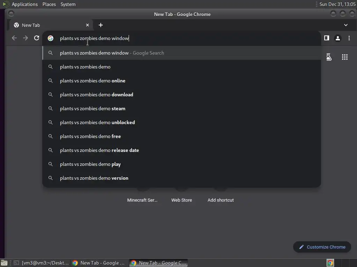Open the profile avatar menu
The image size is (357, 267).
pyautogui.click(x=337, y=38)
